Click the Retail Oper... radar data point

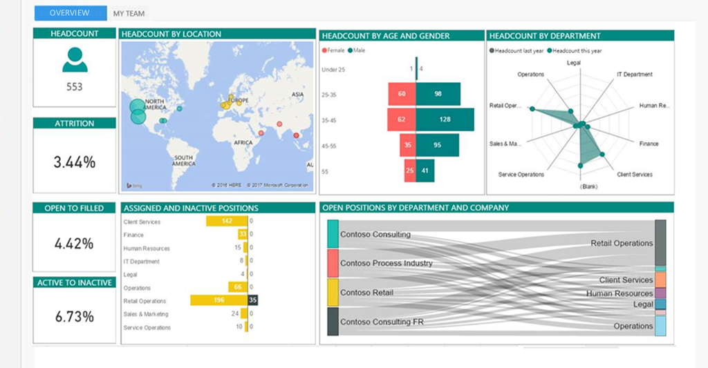point(532,108)
